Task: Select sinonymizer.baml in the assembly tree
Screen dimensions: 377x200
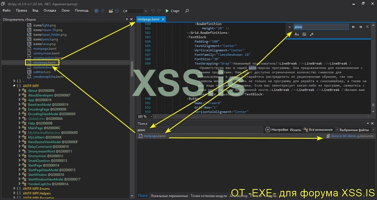Action: 46,53
